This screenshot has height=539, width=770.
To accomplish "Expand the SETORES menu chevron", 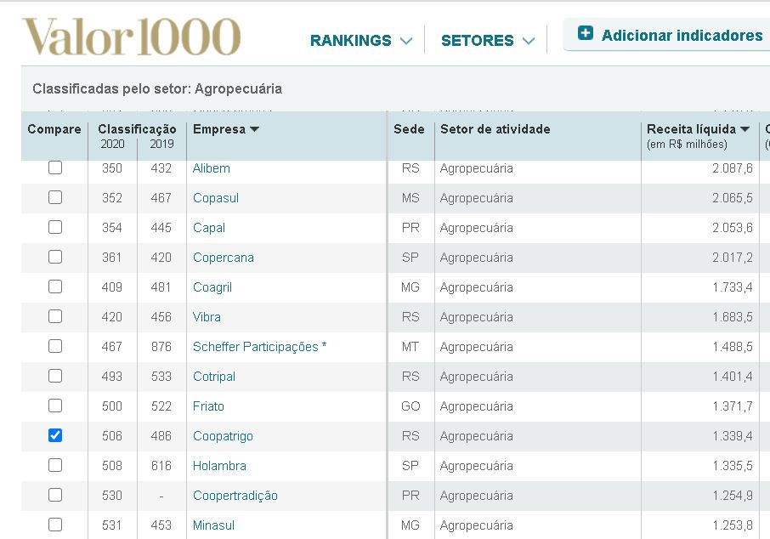I will click(x=529, y=41).
